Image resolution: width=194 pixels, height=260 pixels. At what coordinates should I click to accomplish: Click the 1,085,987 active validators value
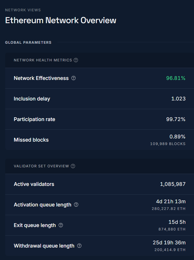click(173, 184)
